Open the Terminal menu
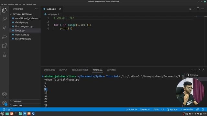 [x=29, y=4]
